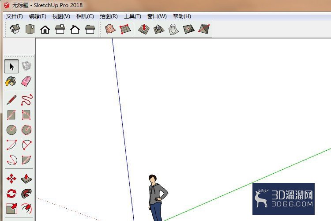Select Sandbox From Scratch grid tool
The width and height of the screenshot is (331, 221).
[x=125, y=29]
